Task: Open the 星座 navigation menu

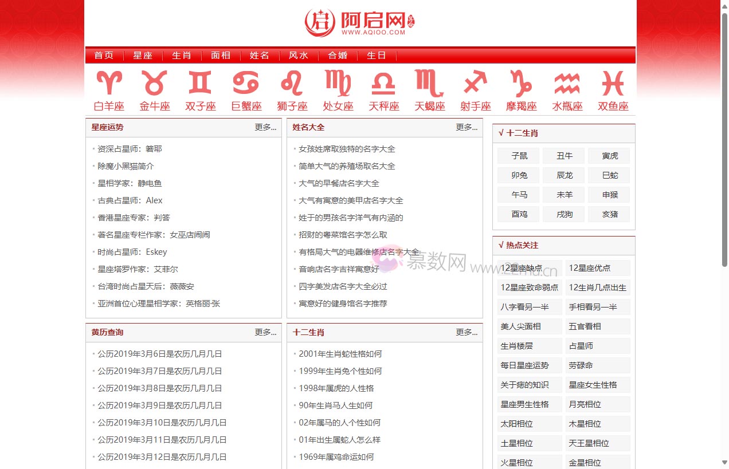Action: (x=143, y=55)
